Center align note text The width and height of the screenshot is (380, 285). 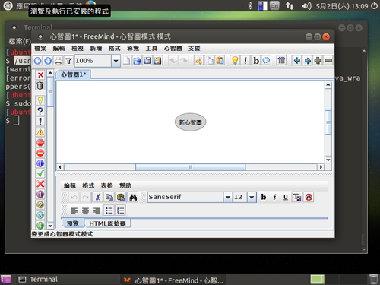pyautogui.click(x=85, y=211)
